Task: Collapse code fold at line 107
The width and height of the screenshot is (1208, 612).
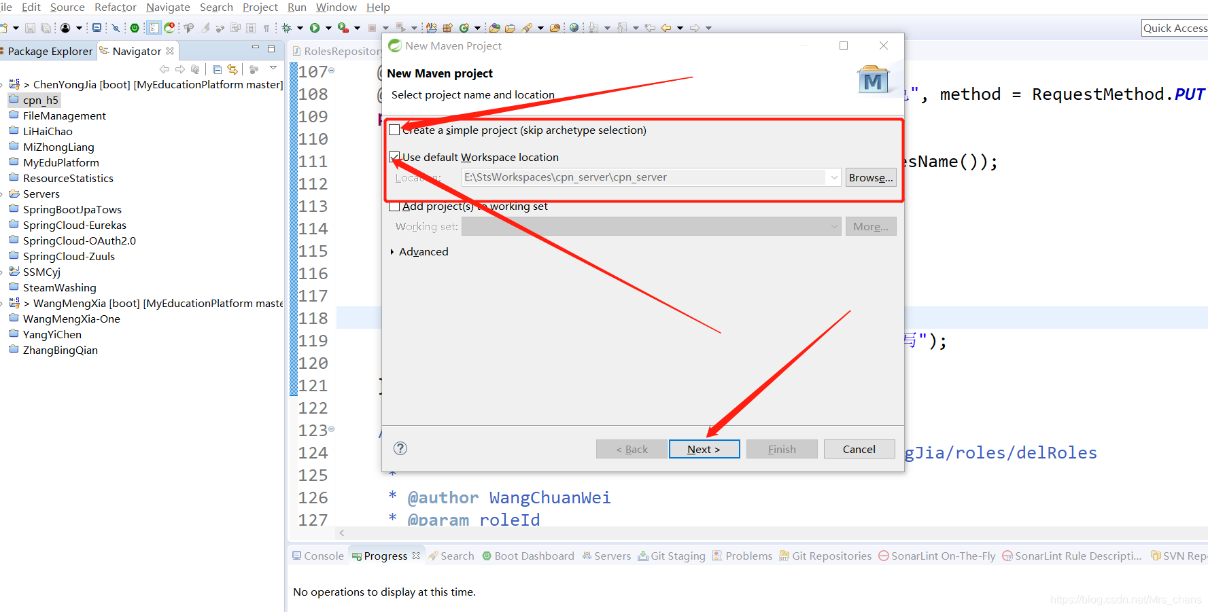Action: (x=332, y=70)
